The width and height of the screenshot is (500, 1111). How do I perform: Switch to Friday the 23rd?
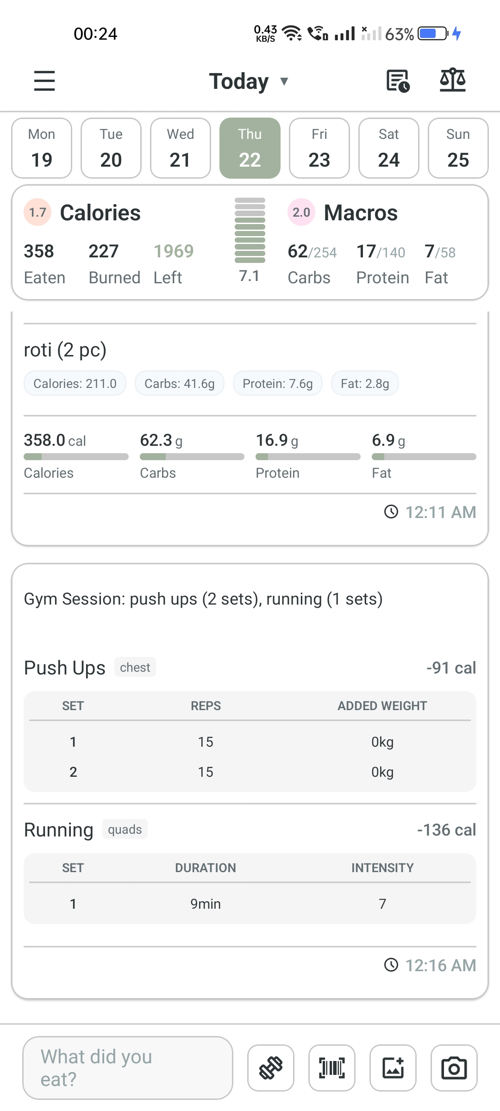(x=319, y=148)
